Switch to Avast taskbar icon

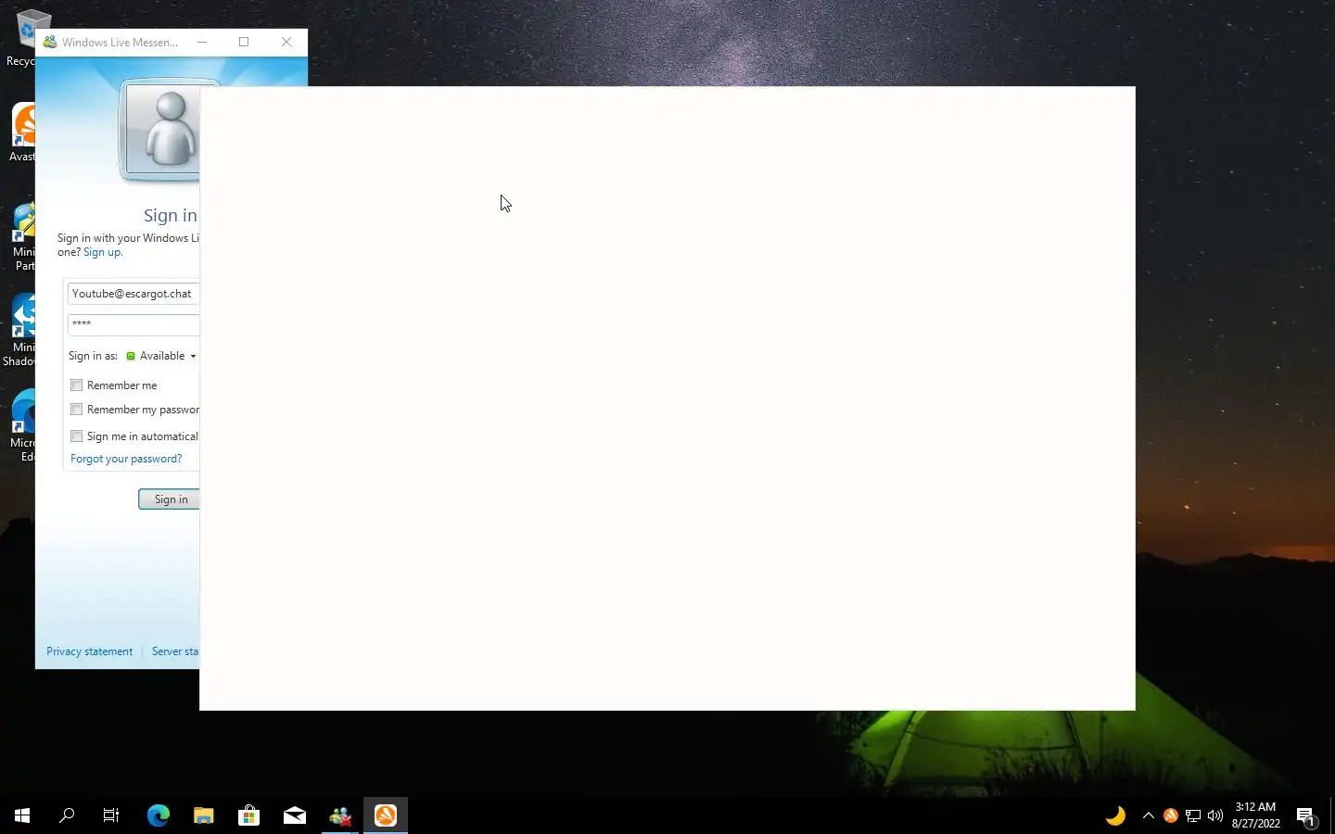pyautogui.click(x=386, y=815)
